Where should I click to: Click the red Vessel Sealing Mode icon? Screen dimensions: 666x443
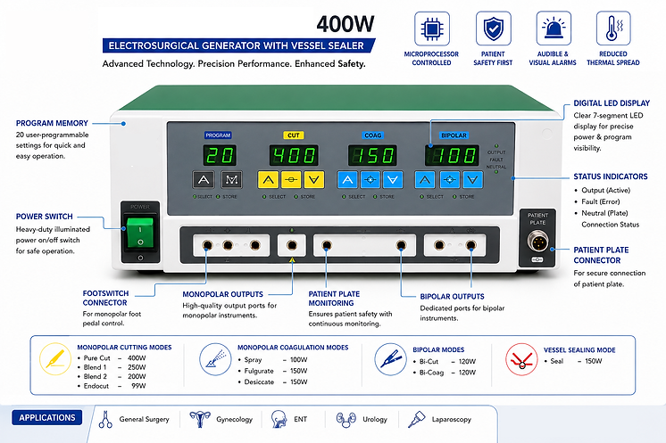point(522,359)
